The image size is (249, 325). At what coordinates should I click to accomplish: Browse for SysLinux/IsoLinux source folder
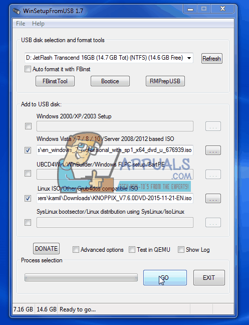click(x=213, y=222)
